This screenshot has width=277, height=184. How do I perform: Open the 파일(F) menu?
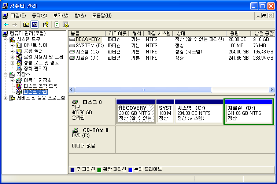click(18, 16)
